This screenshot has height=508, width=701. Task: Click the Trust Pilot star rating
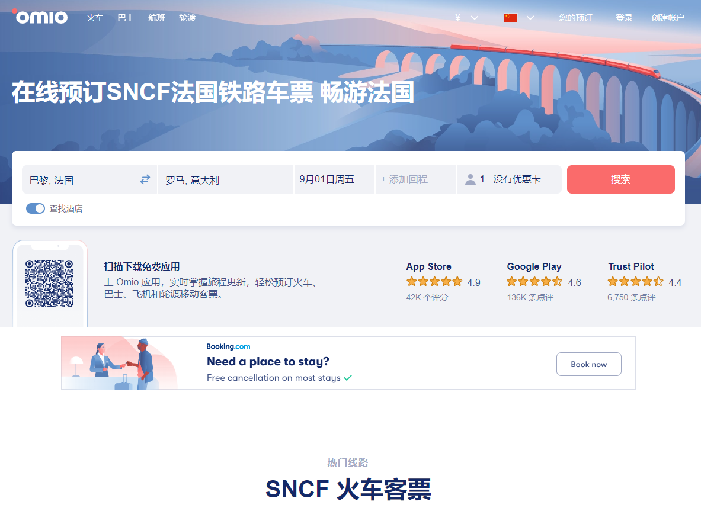tap(635, 282)
